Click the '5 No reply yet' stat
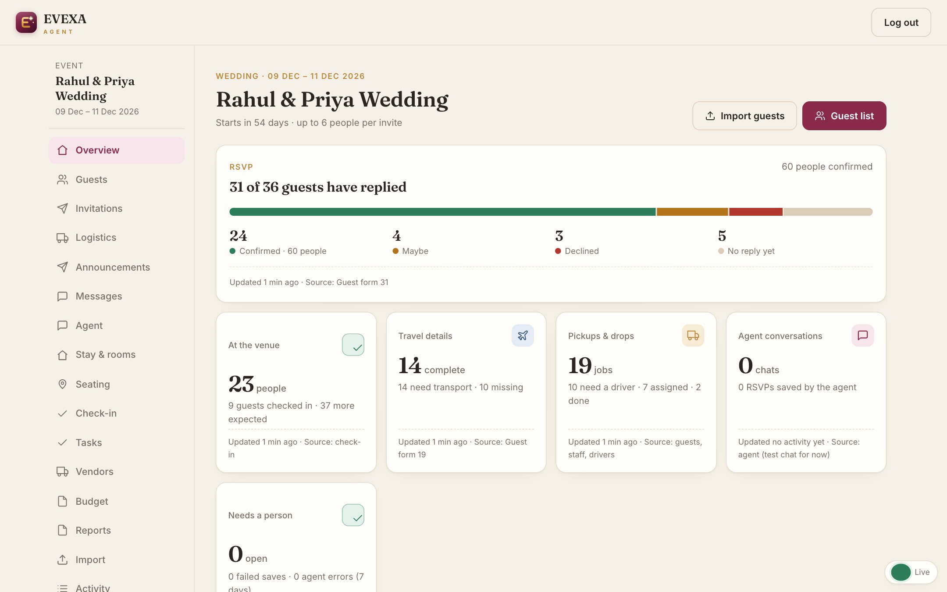The width and height of the screenshot is (947, 592). tap(746, 242)
